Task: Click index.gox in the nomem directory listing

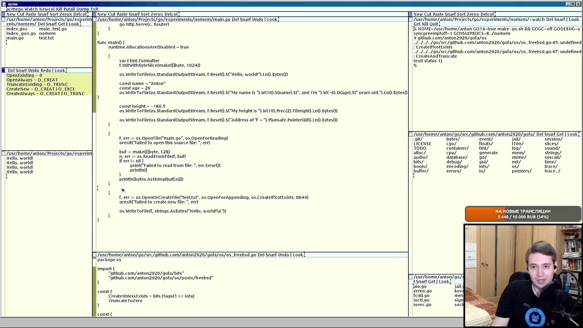Action: click(x=17, y=29)
